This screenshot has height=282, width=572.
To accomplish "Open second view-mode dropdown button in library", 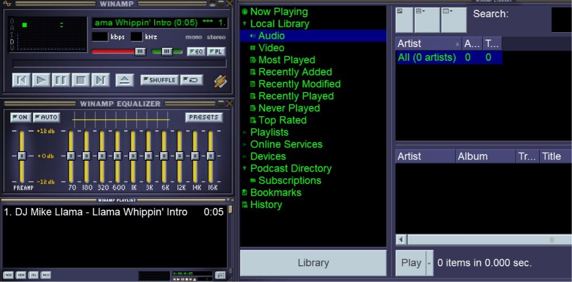I will point(427,20).
